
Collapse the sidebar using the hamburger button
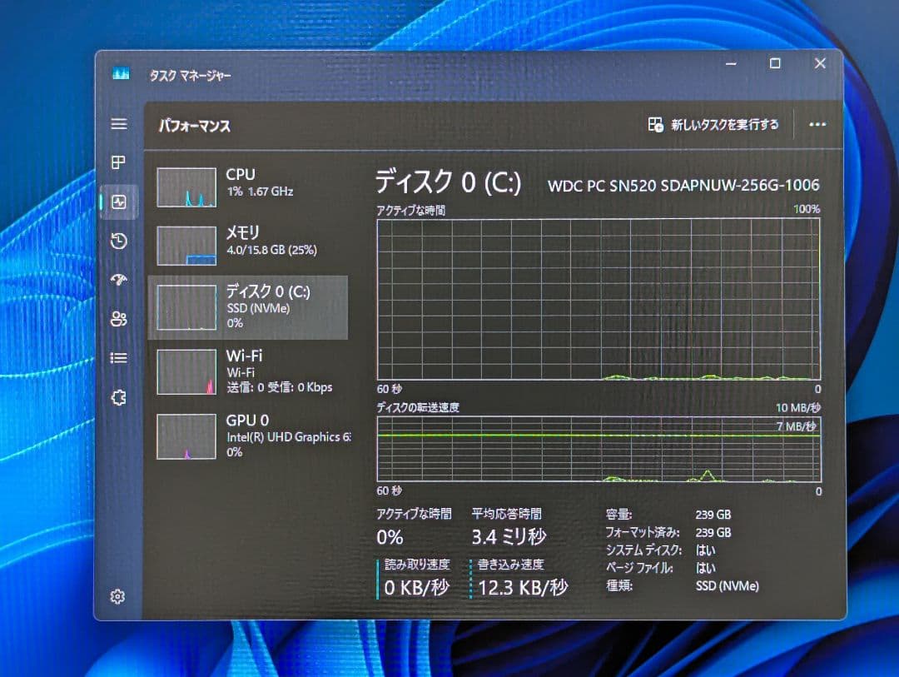click(x=118, y=123)
